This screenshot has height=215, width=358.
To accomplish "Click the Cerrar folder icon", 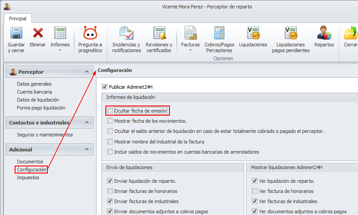I will [x=350, y=33].
